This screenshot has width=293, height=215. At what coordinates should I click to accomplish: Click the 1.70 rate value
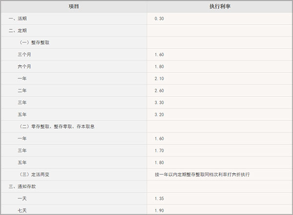click(x=159, y=150)
